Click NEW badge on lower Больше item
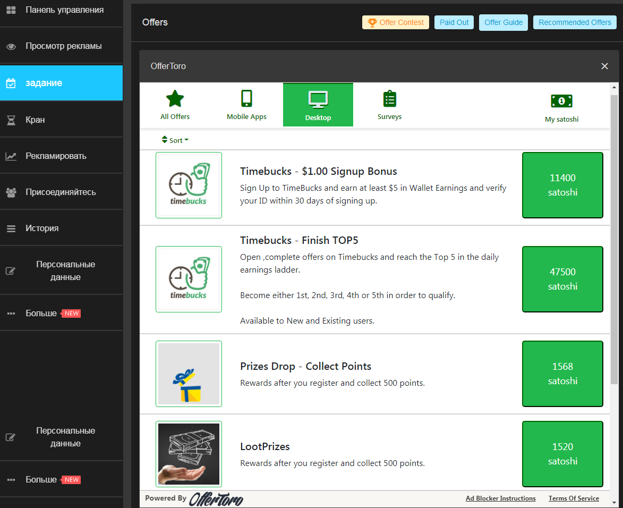The height and width of the screenshot is (508, 623). click(71, 480)
